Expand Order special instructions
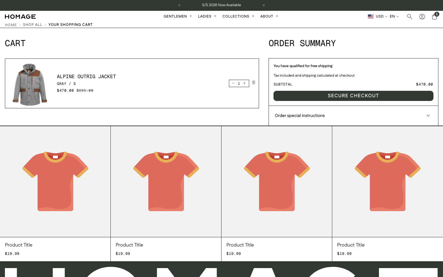Image resolution: width=443 pixels, height=277 pixels. pyautogui.click(x=353, y=116)
